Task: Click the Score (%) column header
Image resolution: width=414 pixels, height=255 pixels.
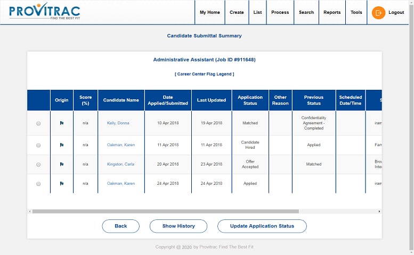Action: (85, 100)
